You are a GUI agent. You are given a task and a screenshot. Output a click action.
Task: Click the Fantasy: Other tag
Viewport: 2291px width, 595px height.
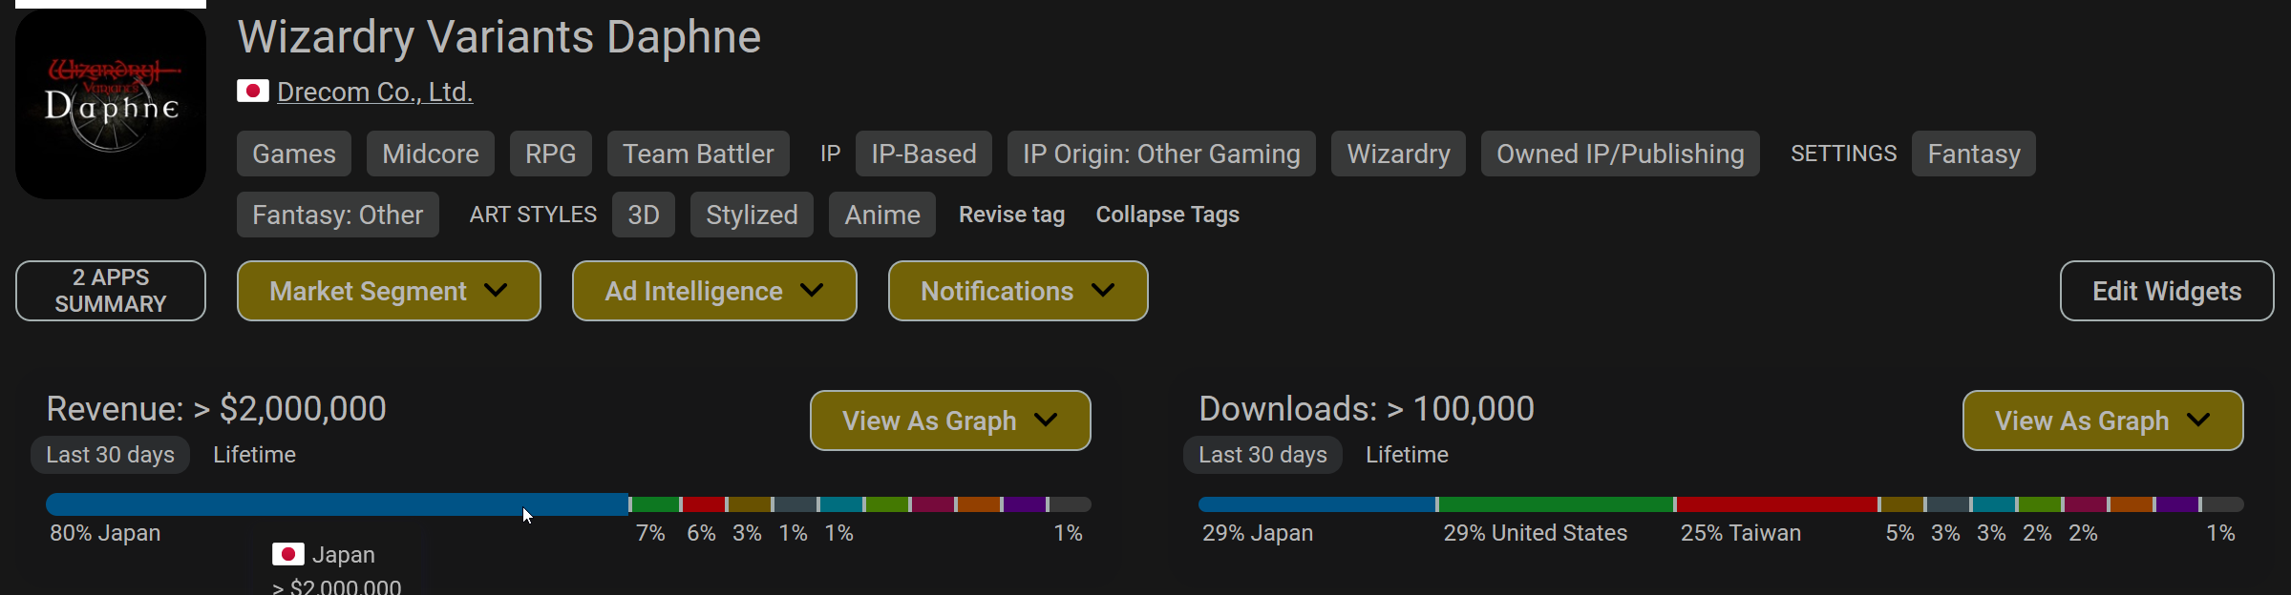click(338, 215)
